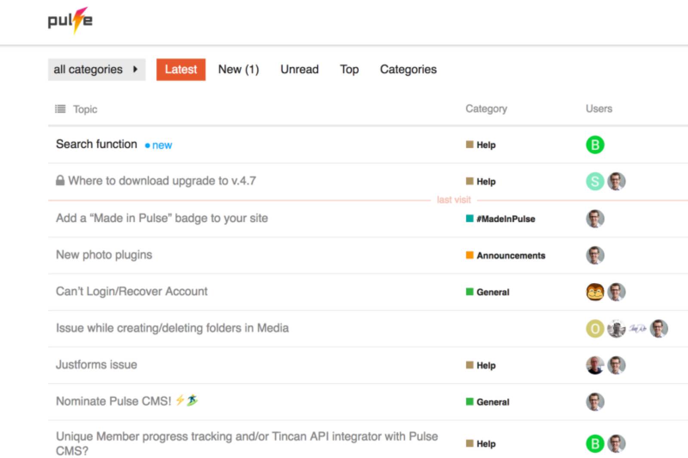
Task: Open the Search function topic
Action: pos(97,144)
